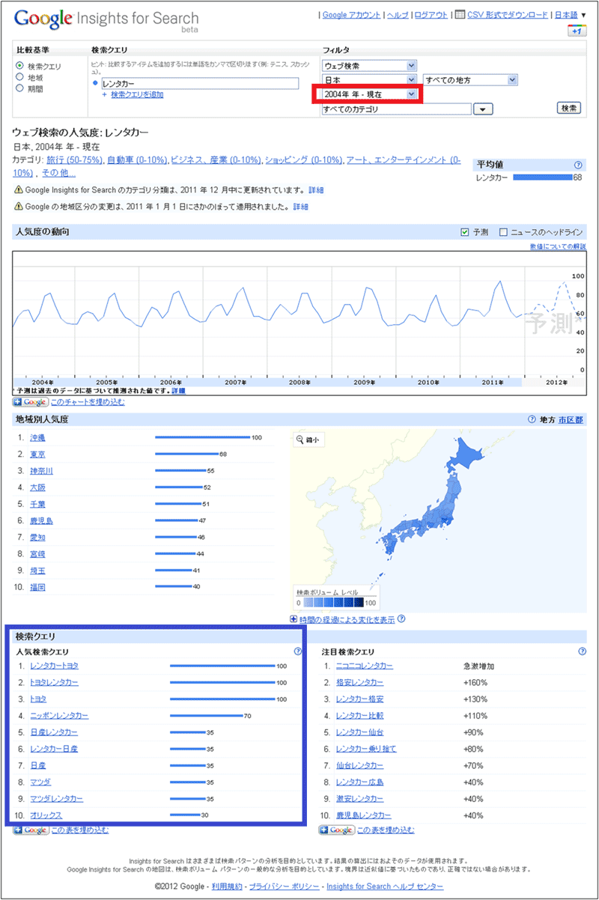
Task: Open category 自動車 (0-10%) link
Action: 137,160
